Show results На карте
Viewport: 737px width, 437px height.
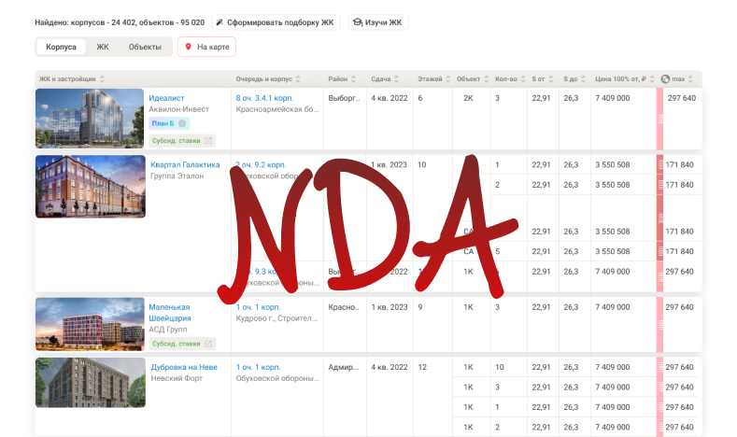pos(206,47)
